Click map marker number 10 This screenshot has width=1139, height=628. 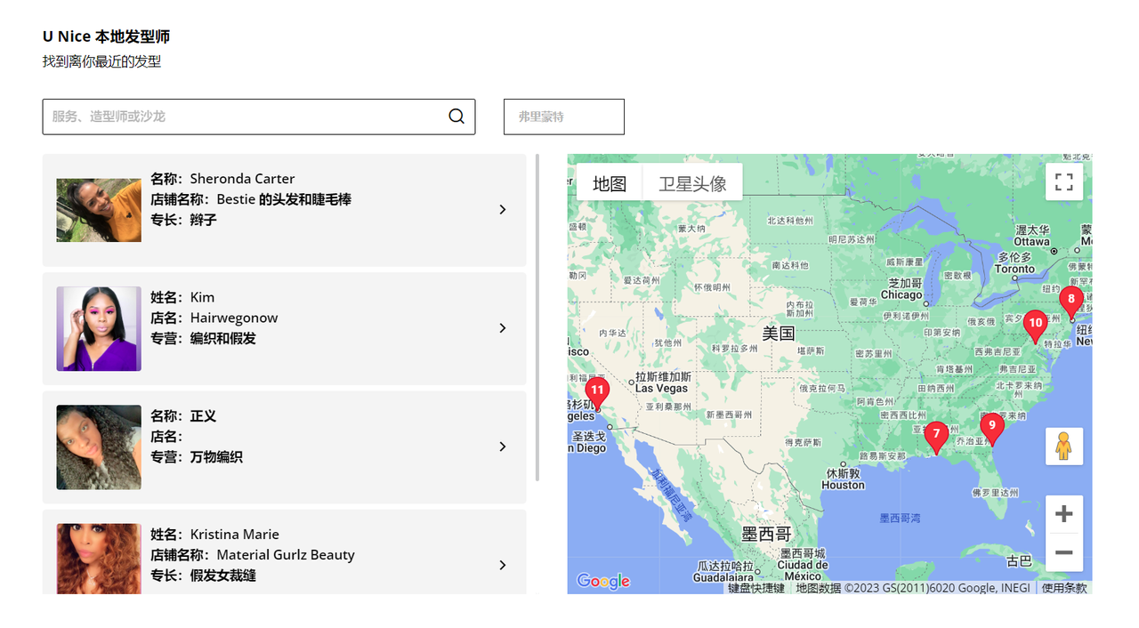(x=1035, y=326)
